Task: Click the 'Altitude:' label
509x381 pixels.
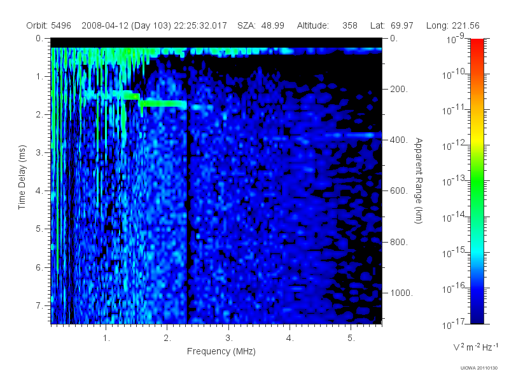Action: (312, 25)
